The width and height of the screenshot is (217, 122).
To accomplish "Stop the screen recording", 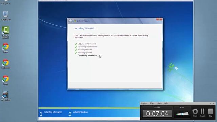I will (211, 113).
